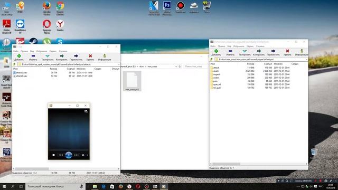Click Извлечь in the left 7-Zip window
338x190 pixels.
coord(33,58)
